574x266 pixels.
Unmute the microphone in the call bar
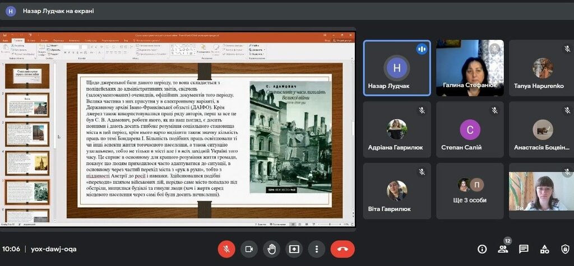point(226,249)
